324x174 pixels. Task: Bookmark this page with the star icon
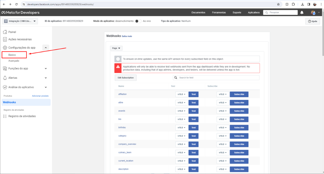pyautogui.click(x=278, y=4)
